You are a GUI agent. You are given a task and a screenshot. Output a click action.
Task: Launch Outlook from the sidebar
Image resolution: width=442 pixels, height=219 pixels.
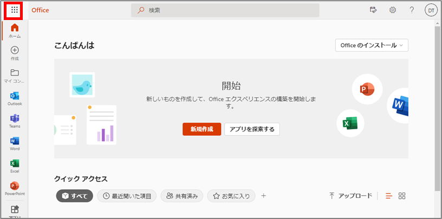[x=15, y=98]
